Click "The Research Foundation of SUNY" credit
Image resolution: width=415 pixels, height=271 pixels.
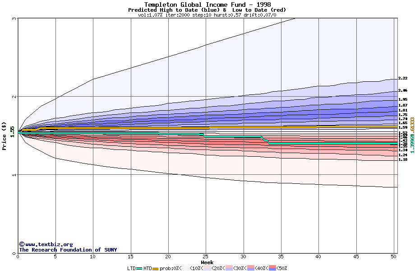pyautogui.click(x=68, y=250)
